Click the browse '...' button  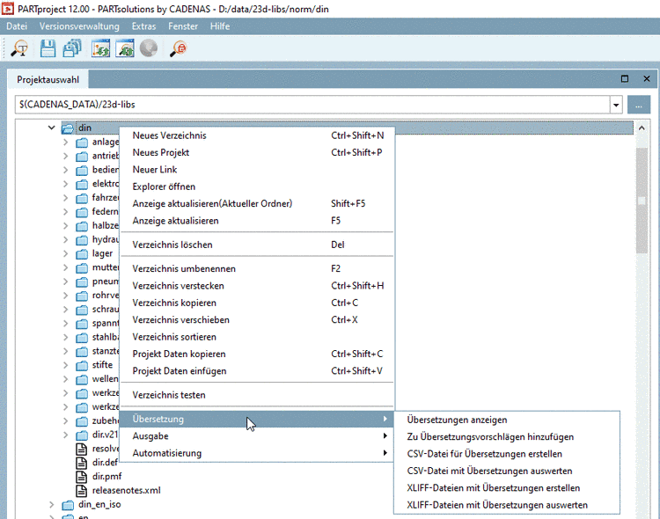coord(639,105)
